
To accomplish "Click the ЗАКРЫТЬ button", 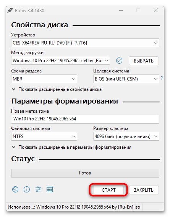I will (x=144, y=190).
